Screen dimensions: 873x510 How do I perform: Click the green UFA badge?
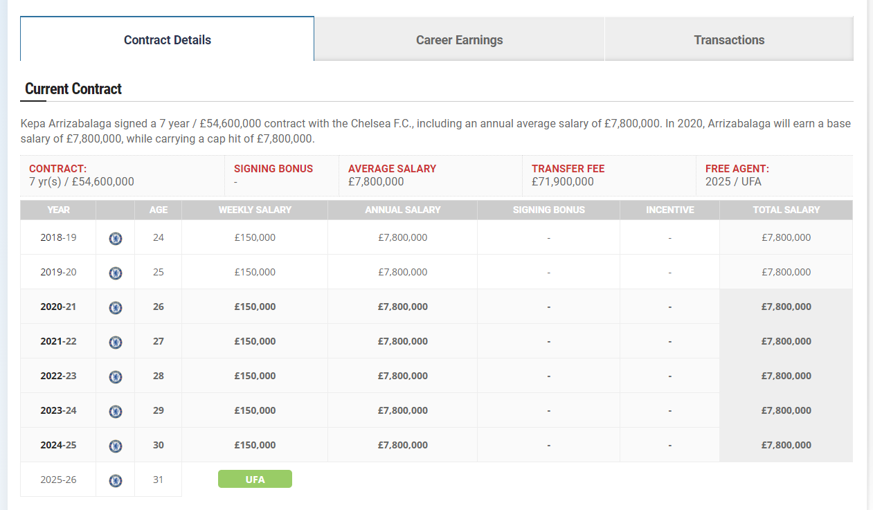pyautogui.click(x=255, y=479)
